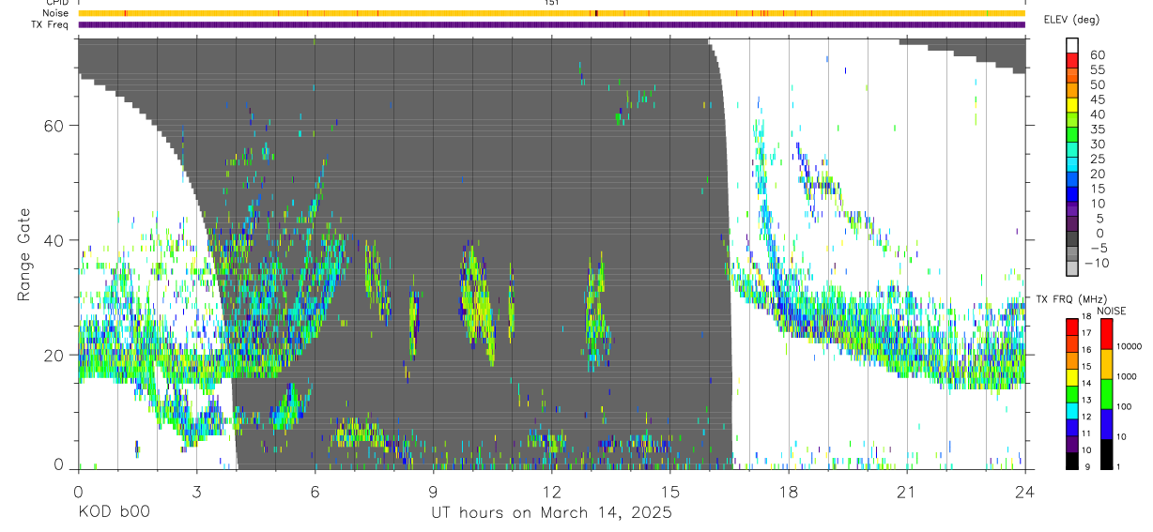The image size is (1153, 532).
Task: Click the purple TX Freq strip
Action: tap(551, 24)
